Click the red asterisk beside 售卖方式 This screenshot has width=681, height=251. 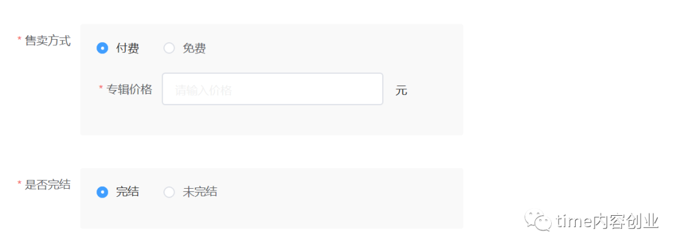19,39
